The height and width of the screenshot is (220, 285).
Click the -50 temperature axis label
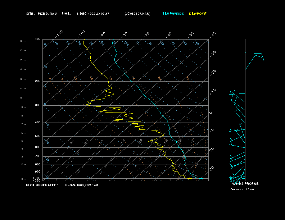coord(191,35)
